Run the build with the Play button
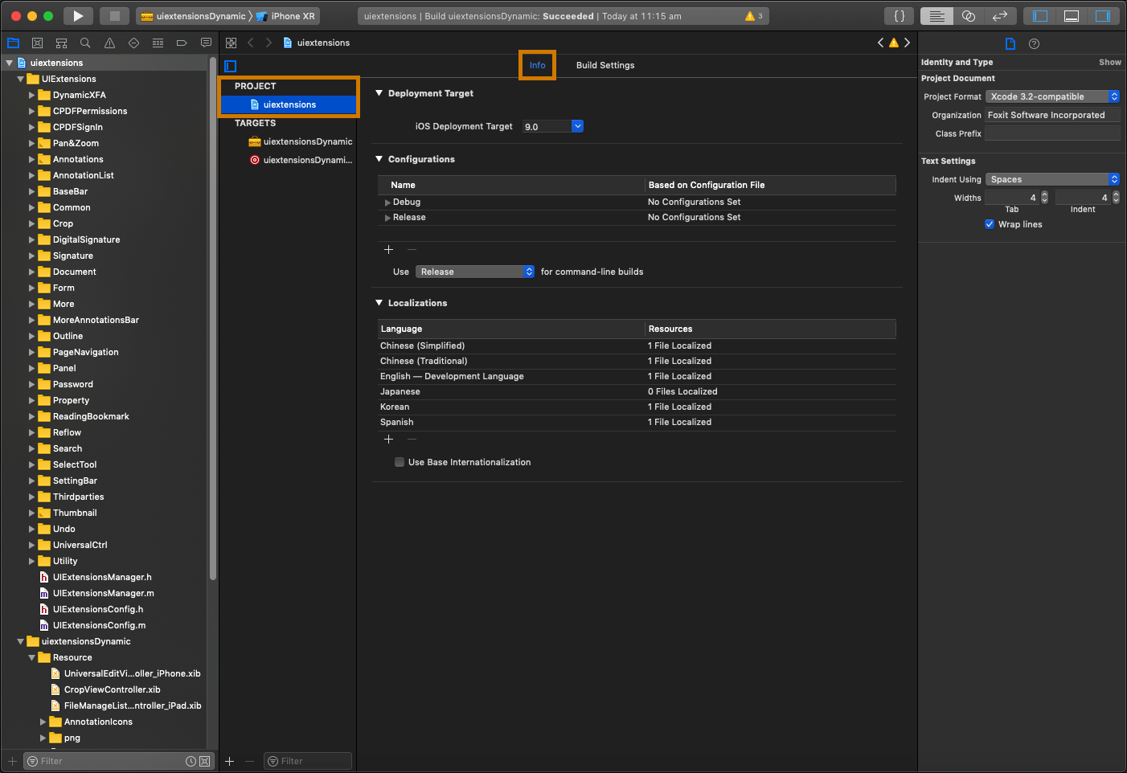 (78, 15)
